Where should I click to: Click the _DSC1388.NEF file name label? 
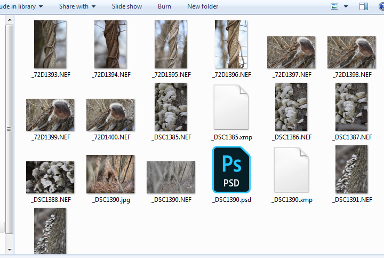pyautogui.click(x=50, y=200)
